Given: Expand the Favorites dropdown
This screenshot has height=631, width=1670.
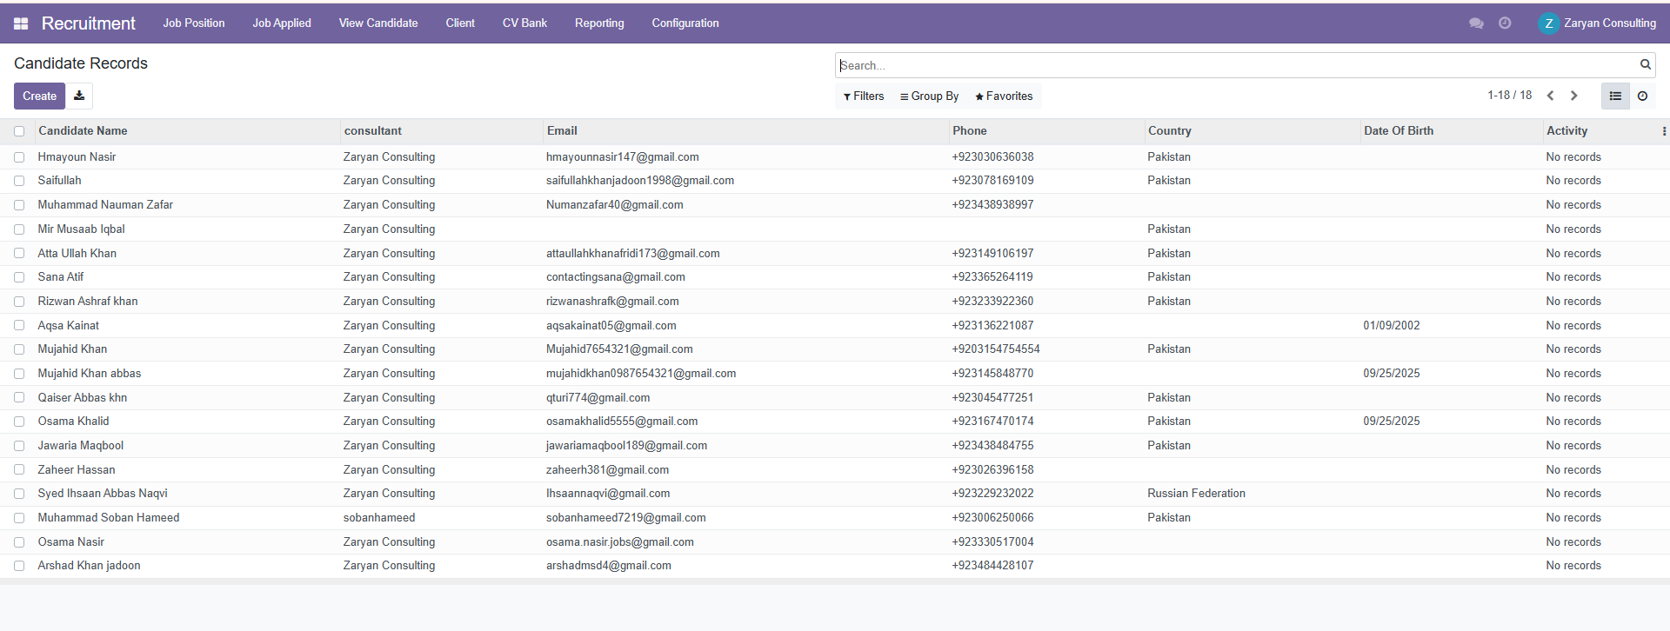Looking at the screenshot, I should click(1004, 96).
